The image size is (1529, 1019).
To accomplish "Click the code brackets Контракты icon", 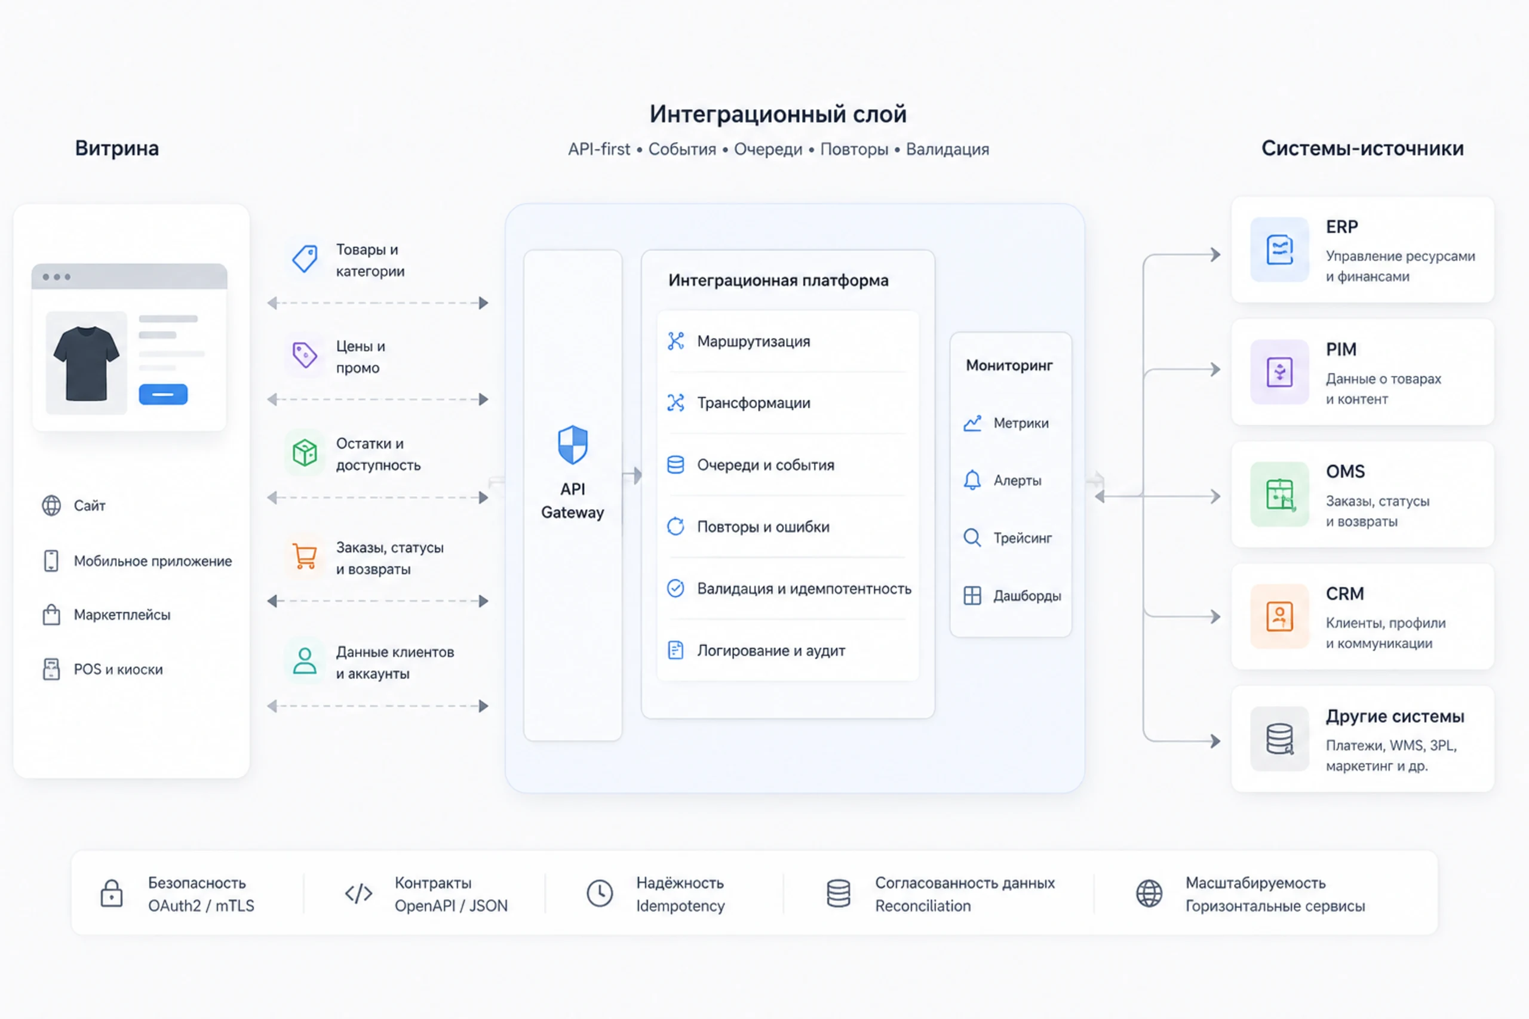I will click(x=358, y=894).
